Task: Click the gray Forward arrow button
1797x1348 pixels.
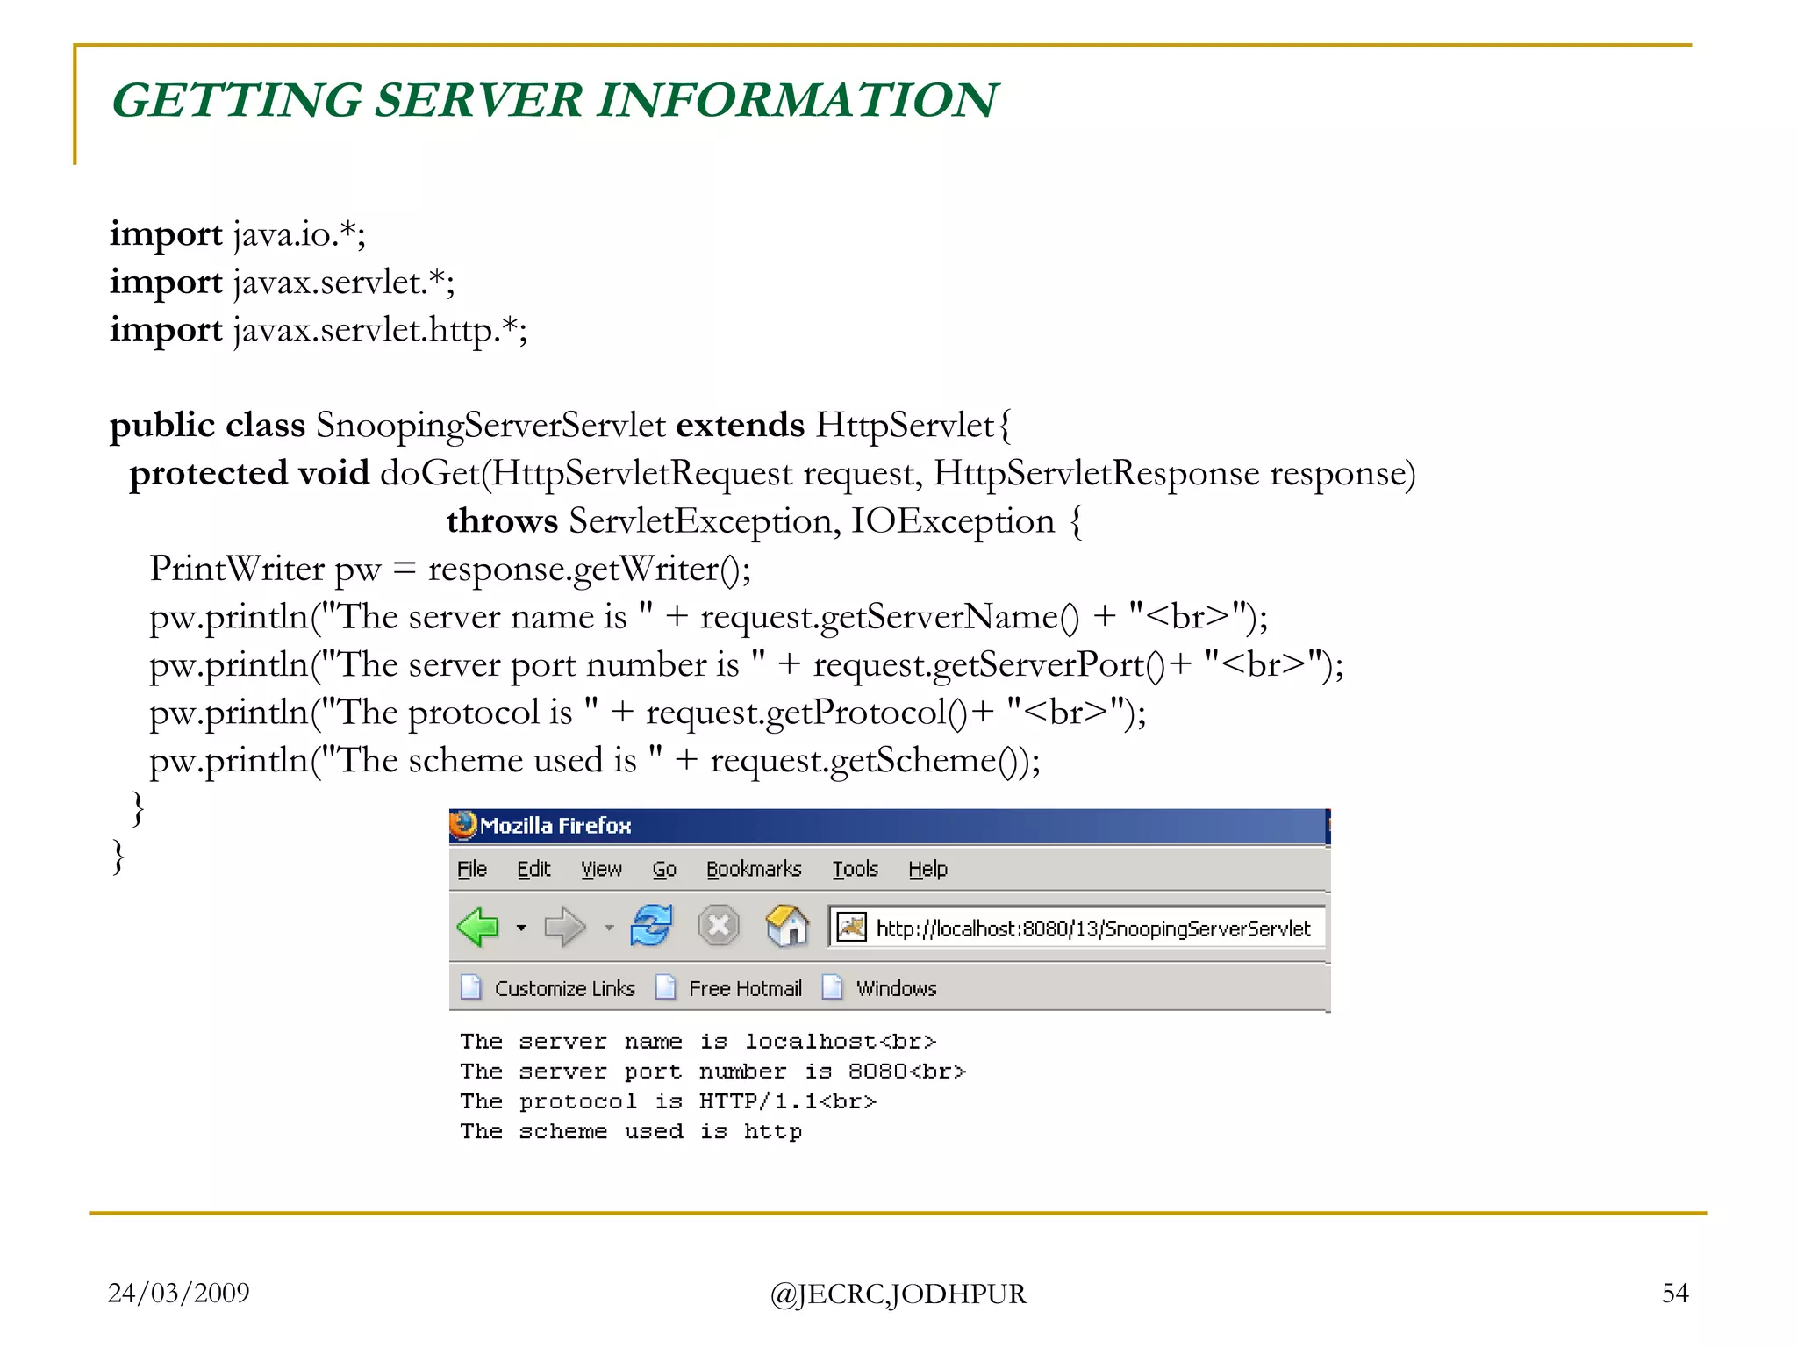Action: pyautogui.click(x=563, y=927)
